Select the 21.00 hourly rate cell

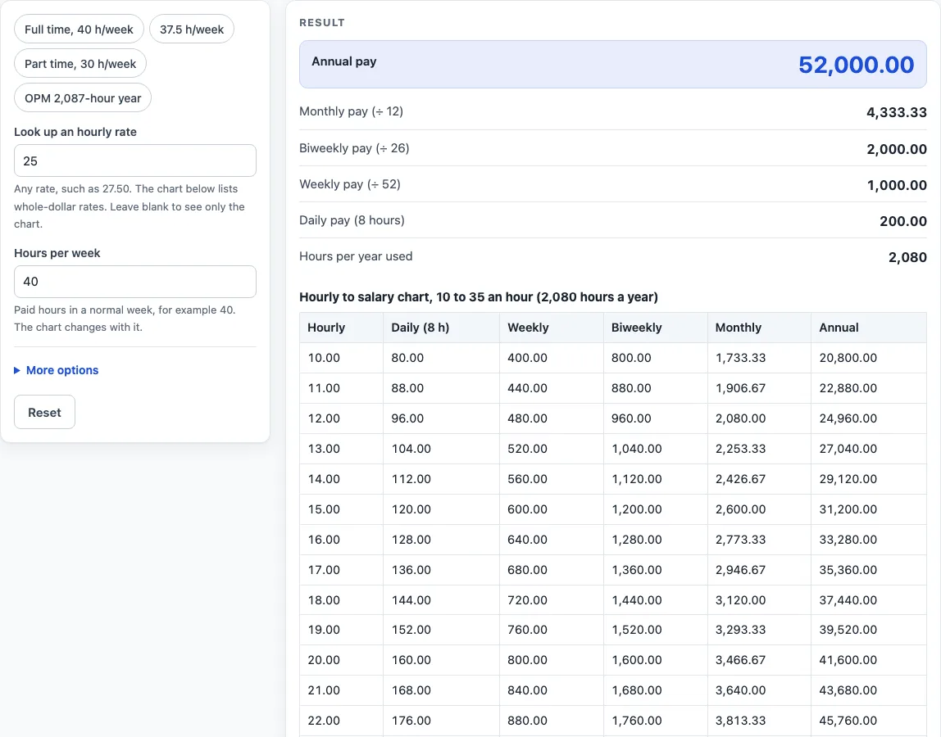342,690
